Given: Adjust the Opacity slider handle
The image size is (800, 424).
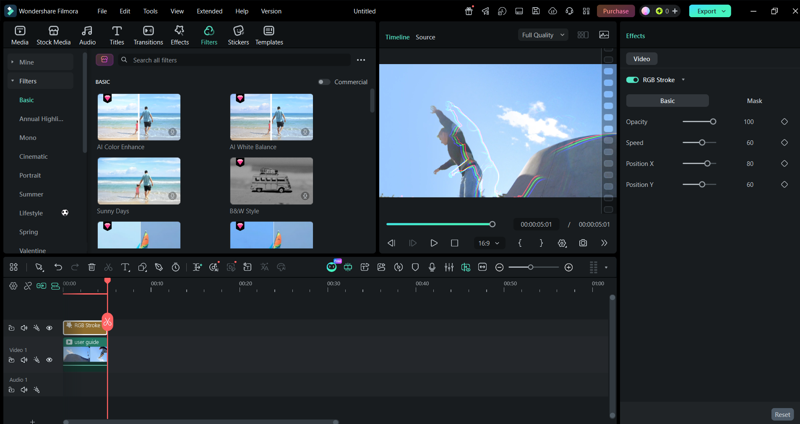Looking at the screenshot, I should point(713,122).
